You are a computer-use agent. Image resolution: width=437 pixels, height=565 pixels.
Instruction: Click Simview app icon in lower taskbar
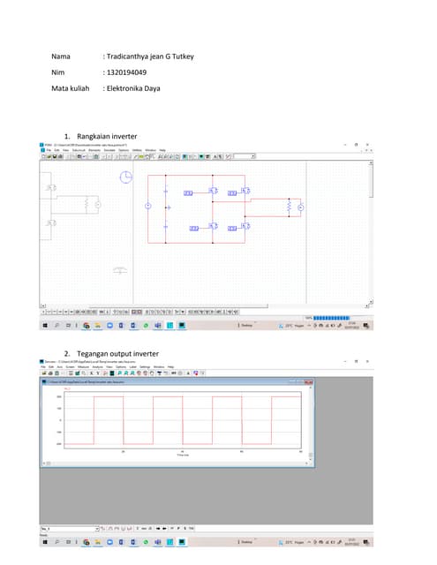point(182,542)
